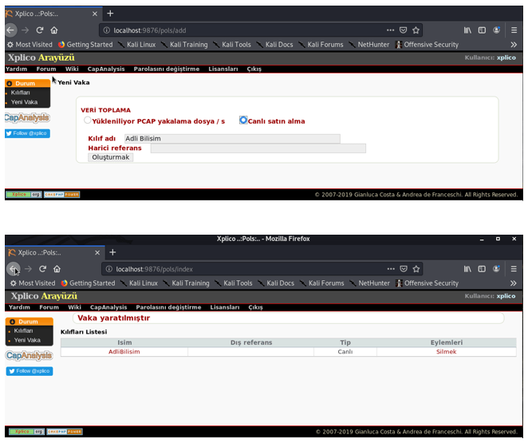Bookmark the page with the star icon in the top window
Image resolution: width=528 pixels, height=443 pixels.
pos(416,30)
